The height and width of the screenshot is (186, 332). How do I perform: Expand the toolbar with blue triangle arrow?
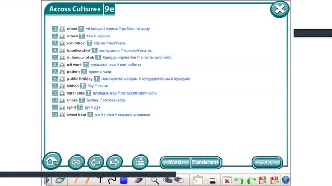[48, 180]
